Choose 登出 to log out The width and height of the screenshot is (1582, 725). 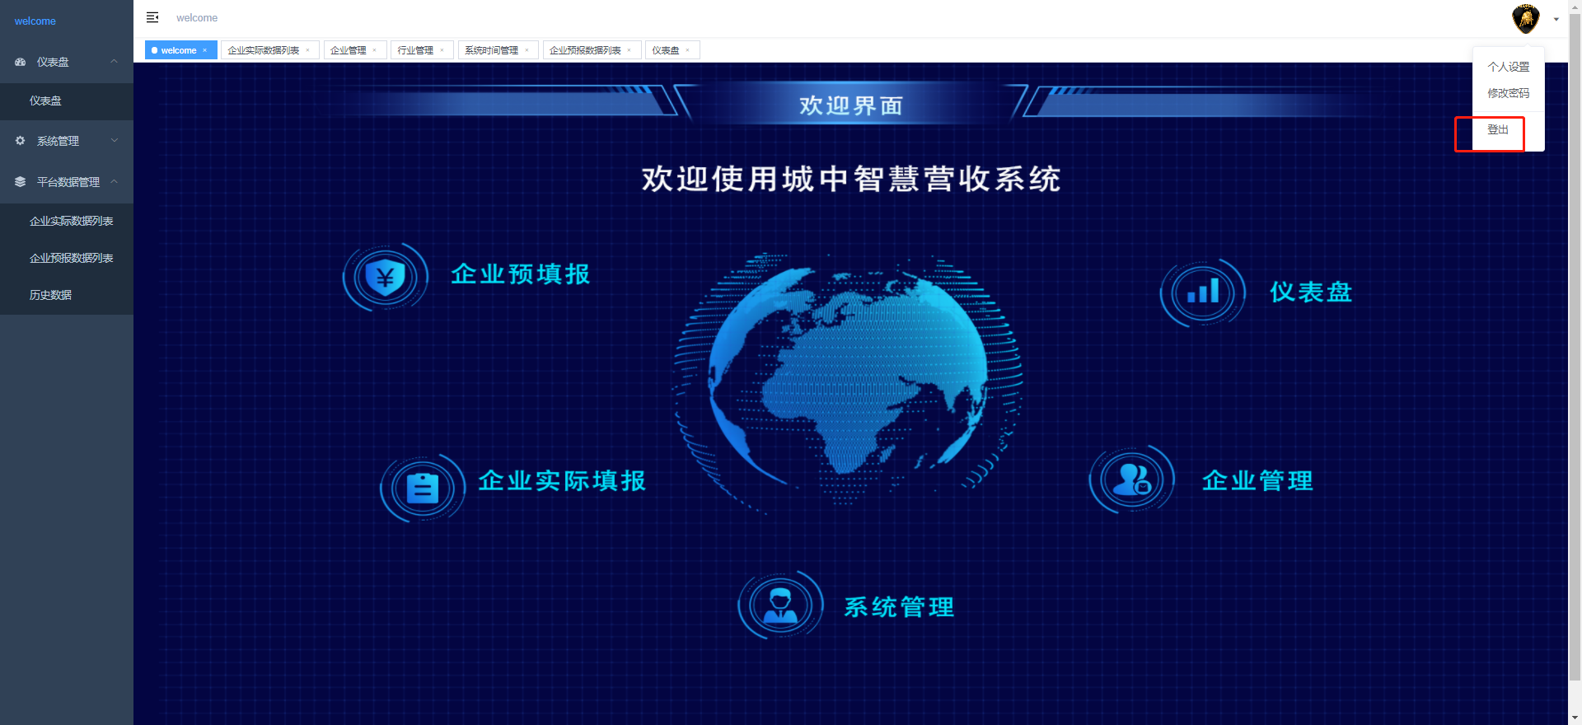(x=1498, y=130)
